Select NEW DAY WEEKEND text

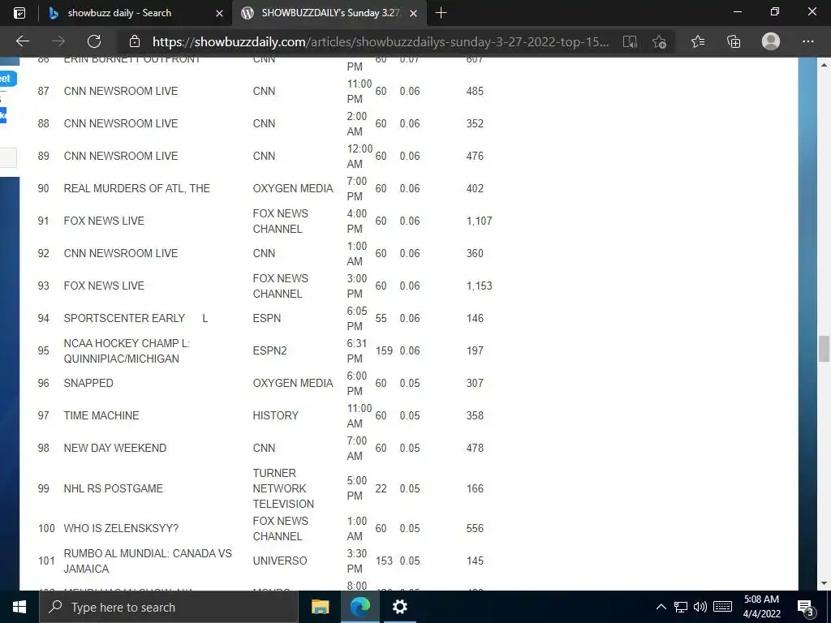[115, 448]
